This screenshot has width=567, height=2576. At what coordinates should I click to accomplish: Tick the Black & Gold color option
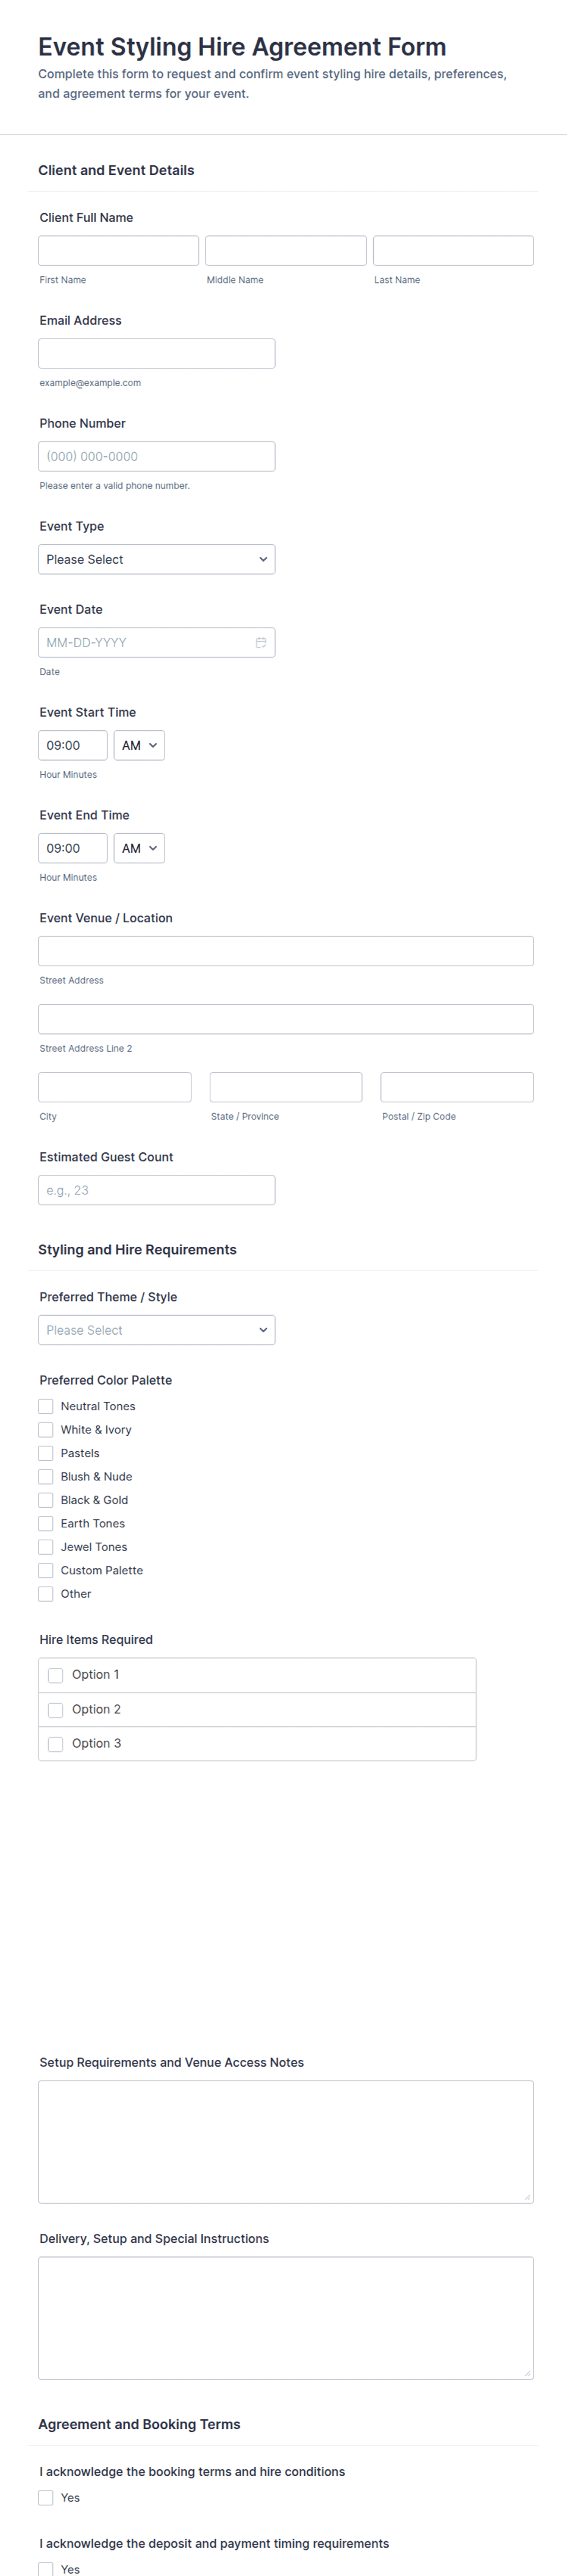46,1500
